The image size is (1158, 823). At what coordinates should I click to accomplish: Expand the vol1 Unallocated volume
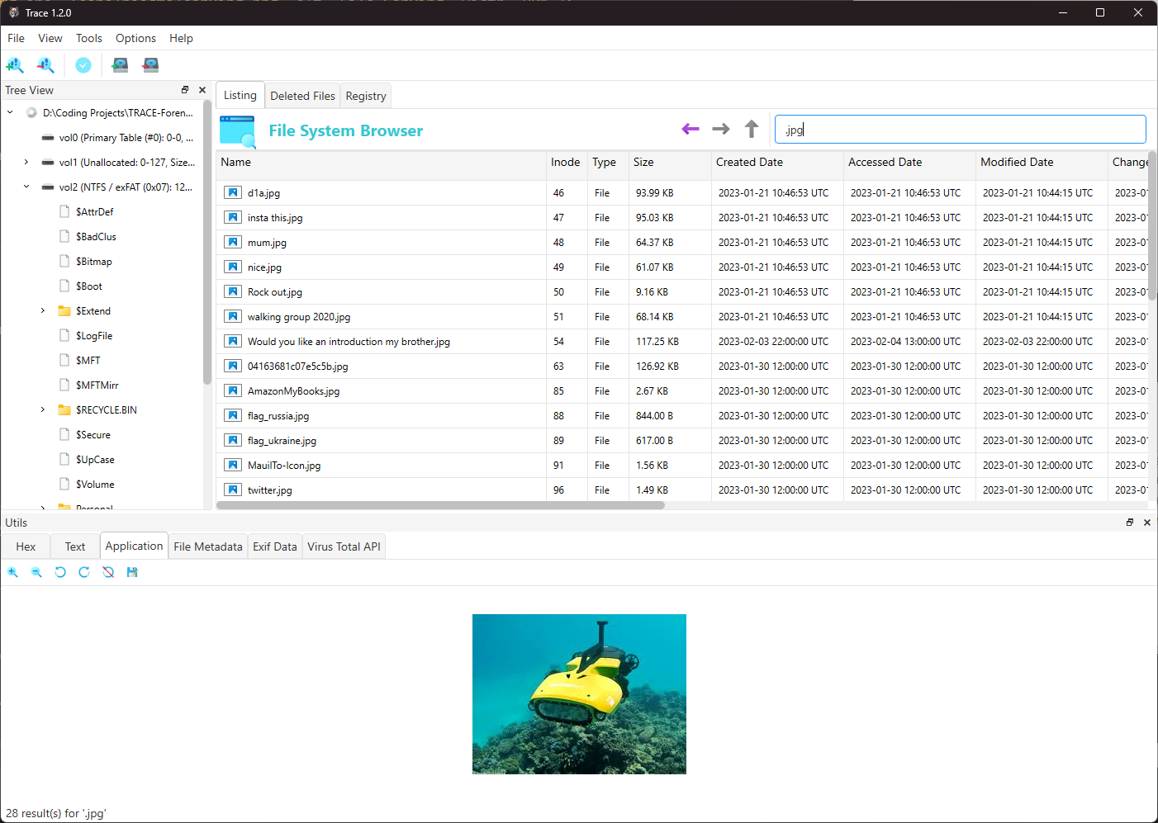[26, 163]
